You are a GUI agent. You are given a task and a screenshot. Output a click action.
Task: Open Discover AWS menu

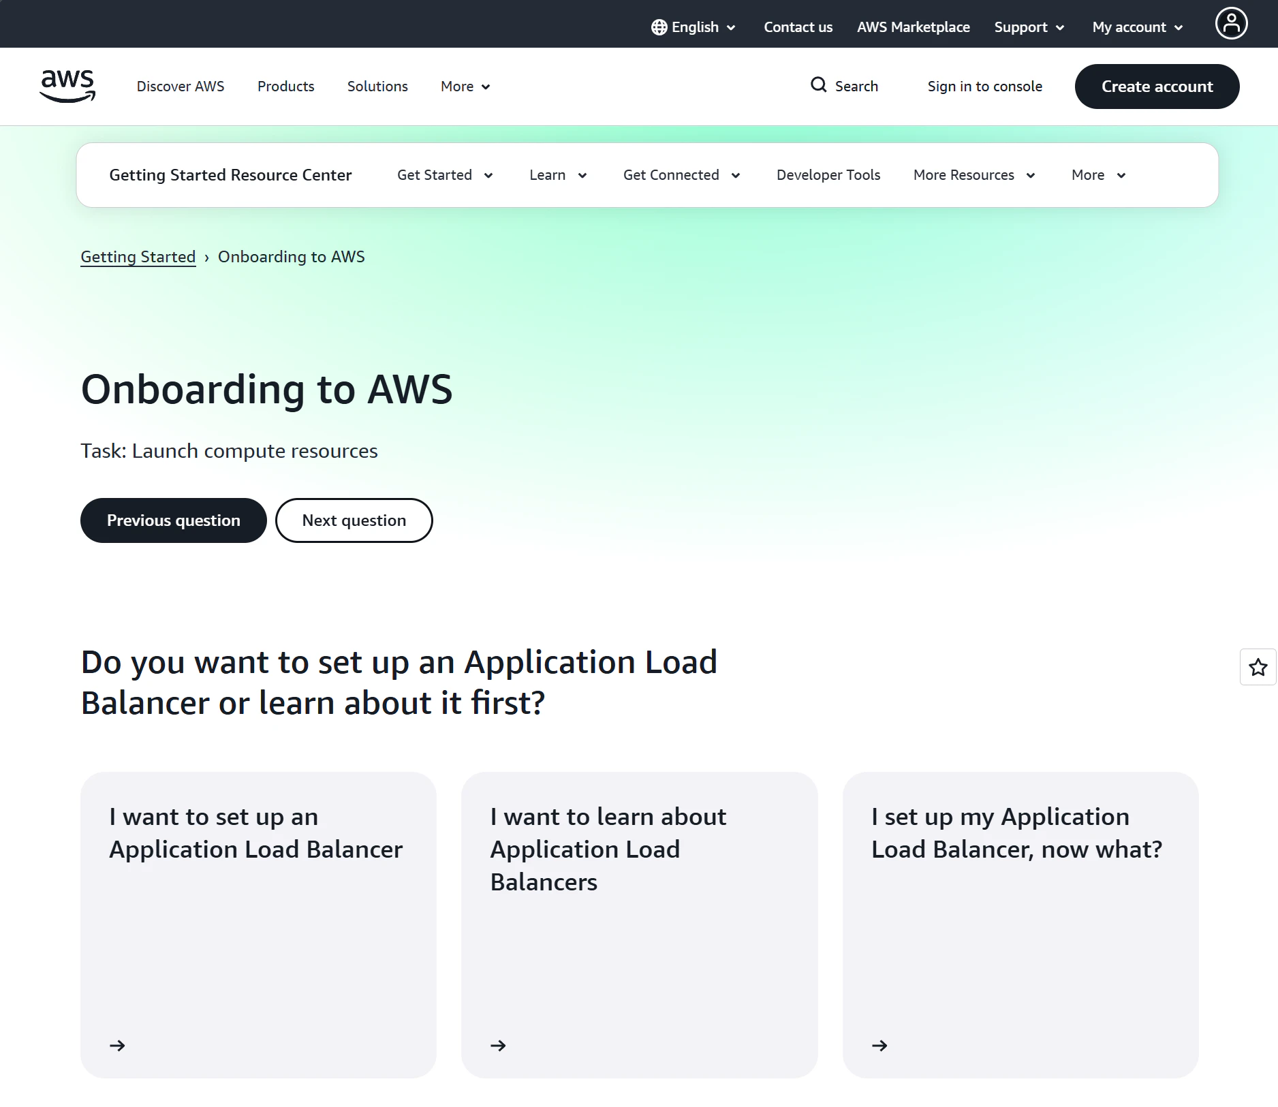pos(181,87)
